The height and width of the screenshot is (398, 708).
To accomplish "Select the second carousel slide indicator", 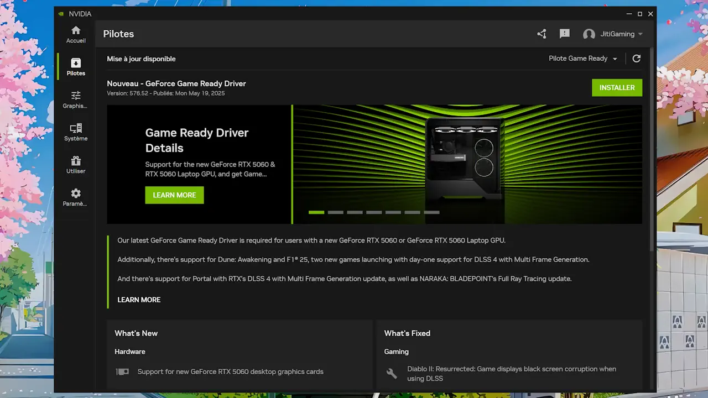I will tap(336, 212).
